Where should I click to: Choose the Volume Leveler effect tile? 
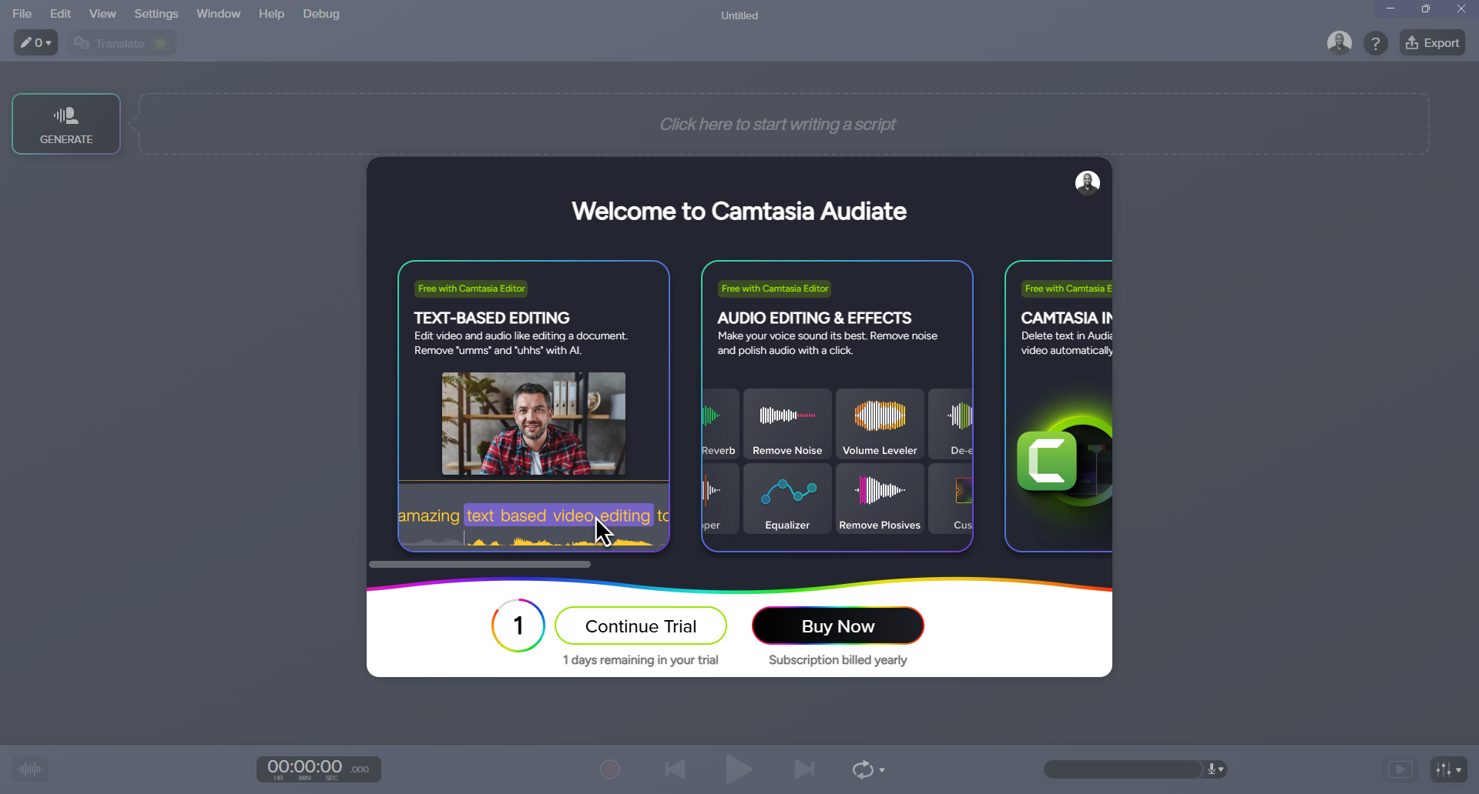879,424
